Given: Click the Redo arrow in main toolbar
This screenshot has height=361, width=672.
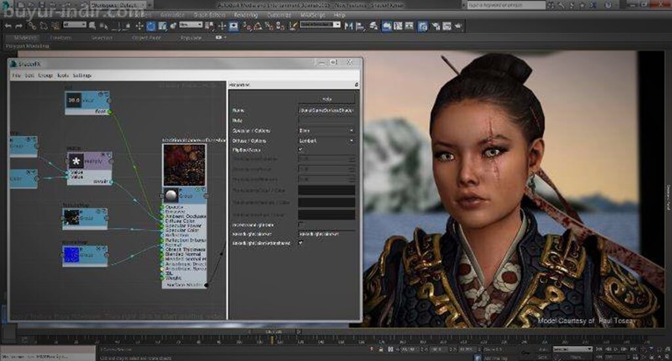Looking at the screenshot, I should point(19,26).
